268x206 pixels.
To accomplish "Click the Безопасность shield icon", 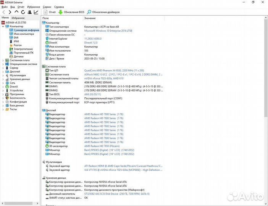I will [x=7, y=98].
